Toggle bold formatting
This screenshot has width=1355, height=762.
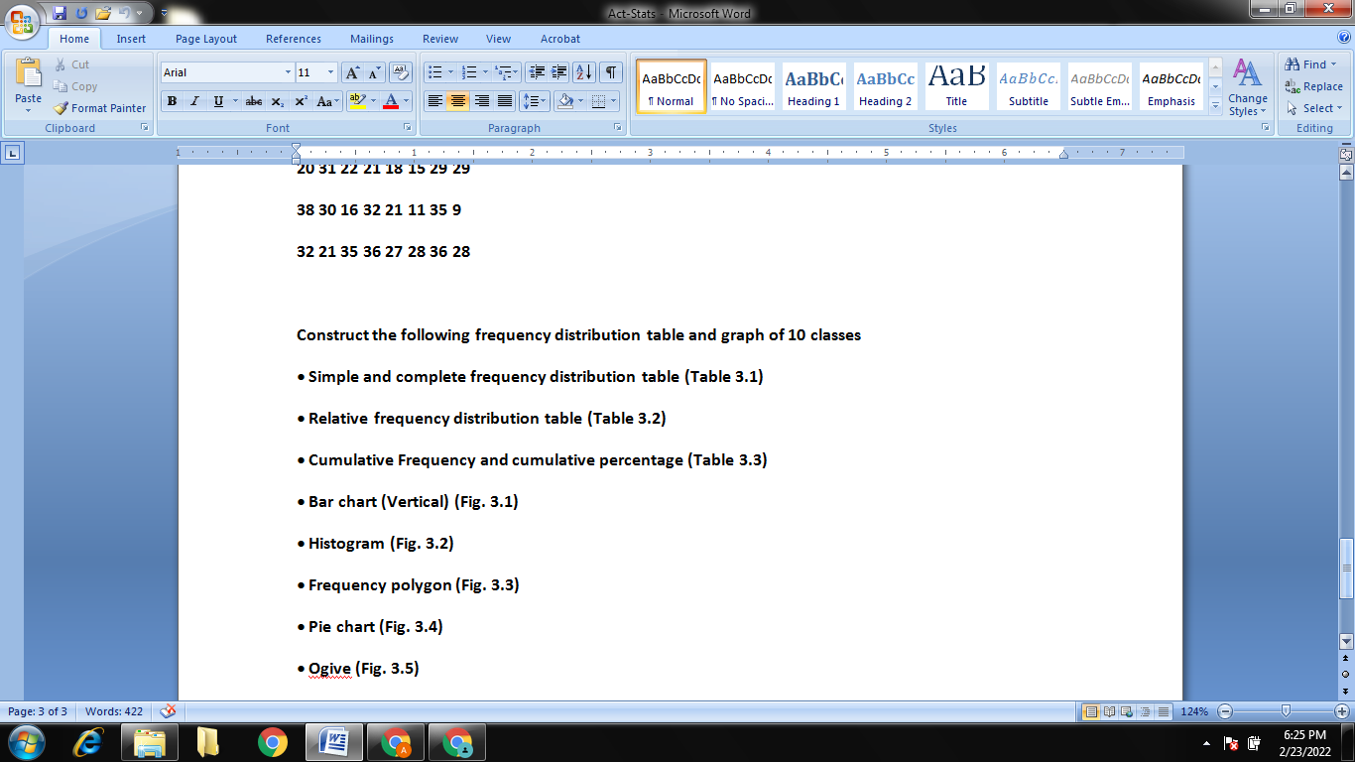pos(172,101)
